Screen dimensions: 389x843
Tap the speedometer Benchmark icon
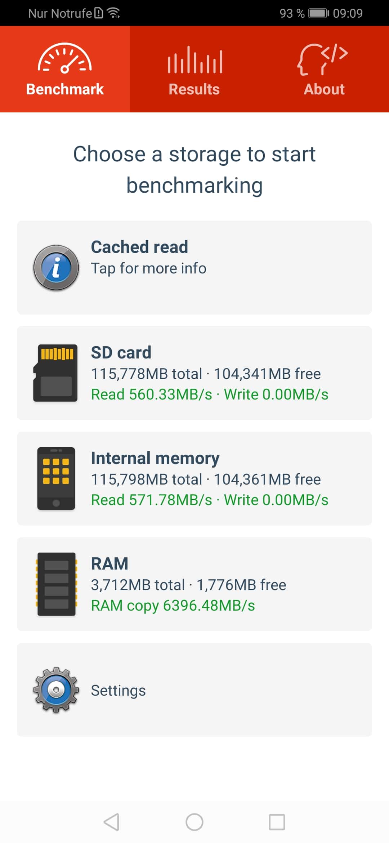pyautogui.click(x=65, y=58)
